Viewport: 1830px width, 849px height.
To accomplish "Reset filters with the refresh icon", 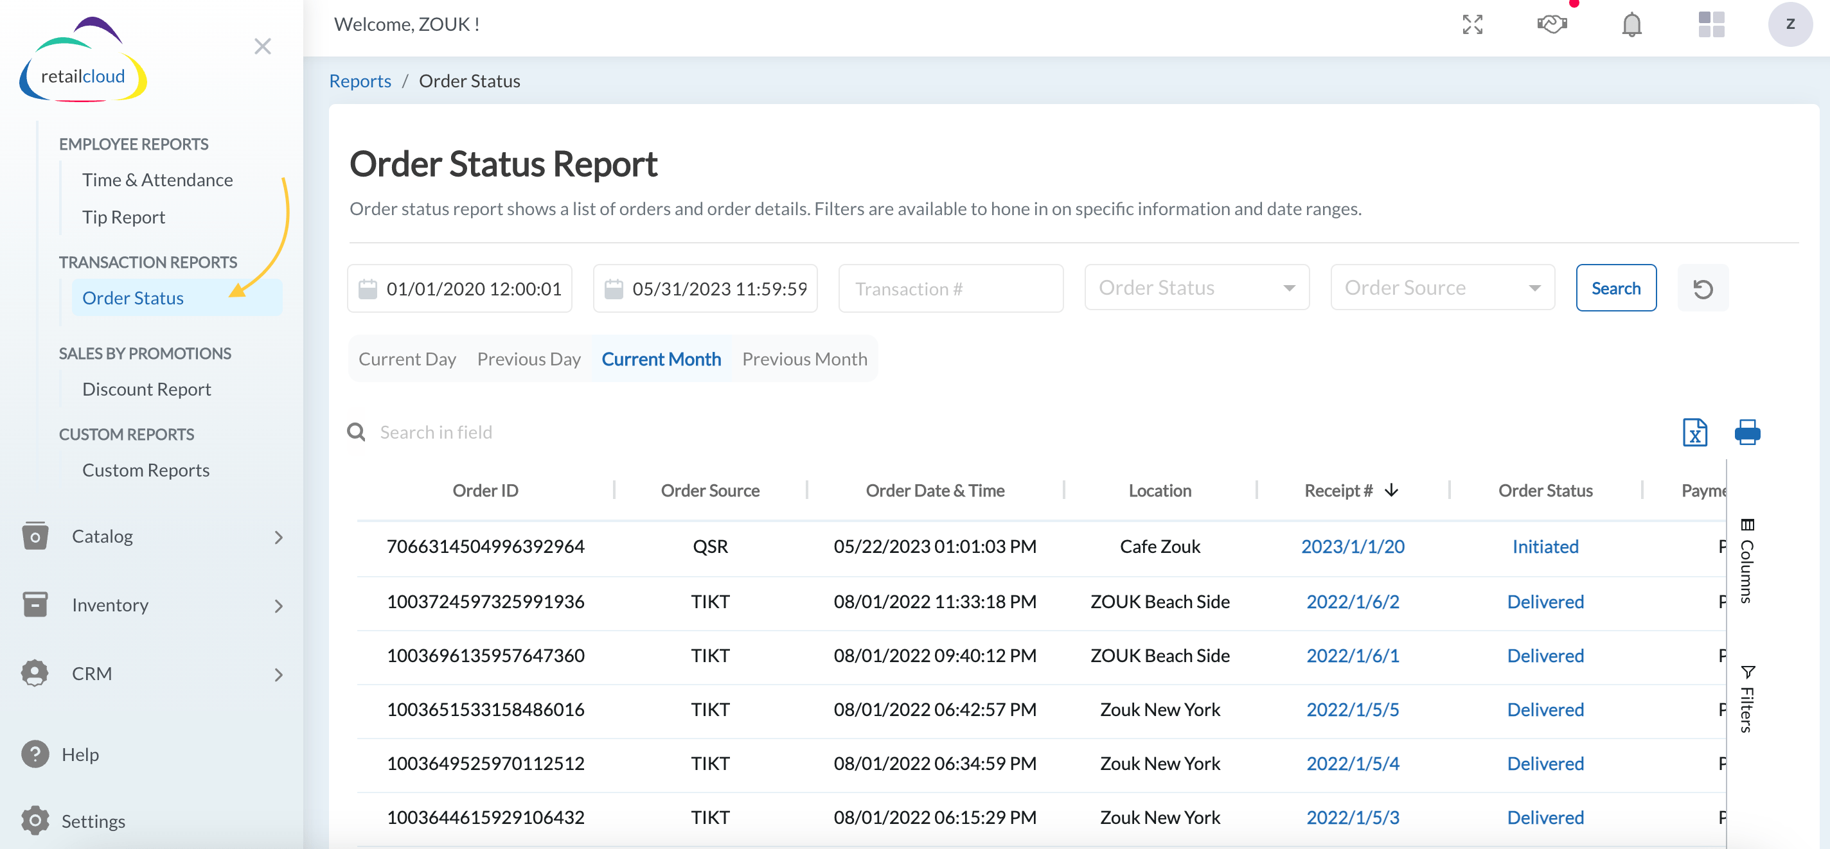I will point(1702,289).
